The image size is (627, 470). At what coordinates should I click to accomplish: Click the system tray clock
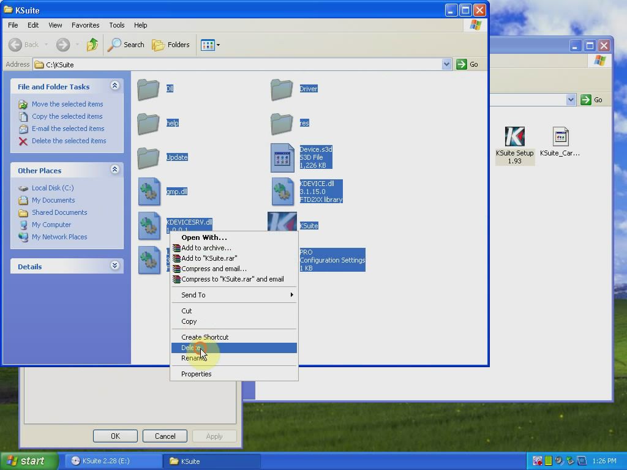(x=604, y=461)
